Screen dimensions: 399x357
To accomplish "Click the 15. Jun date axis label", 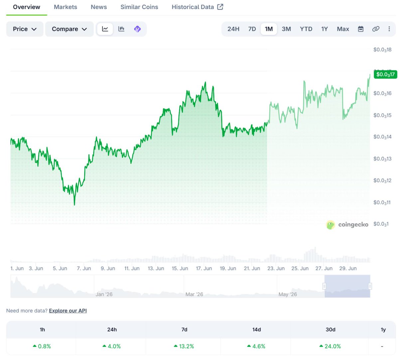I will [180, 269].
